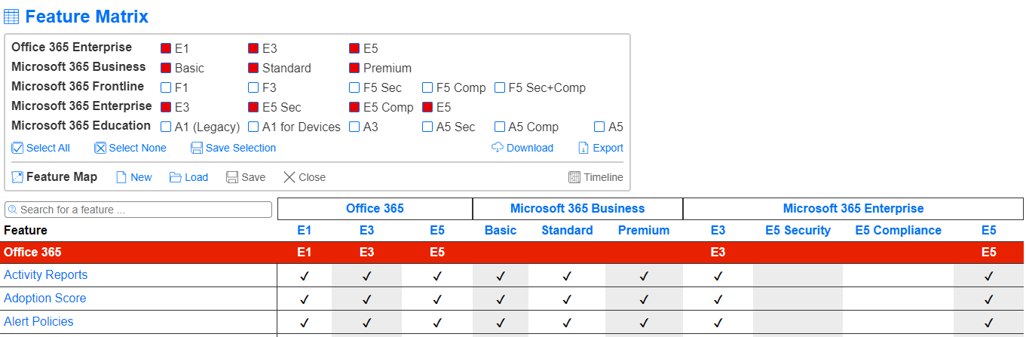Click the Download cloud icon

(x=498, y=148)
